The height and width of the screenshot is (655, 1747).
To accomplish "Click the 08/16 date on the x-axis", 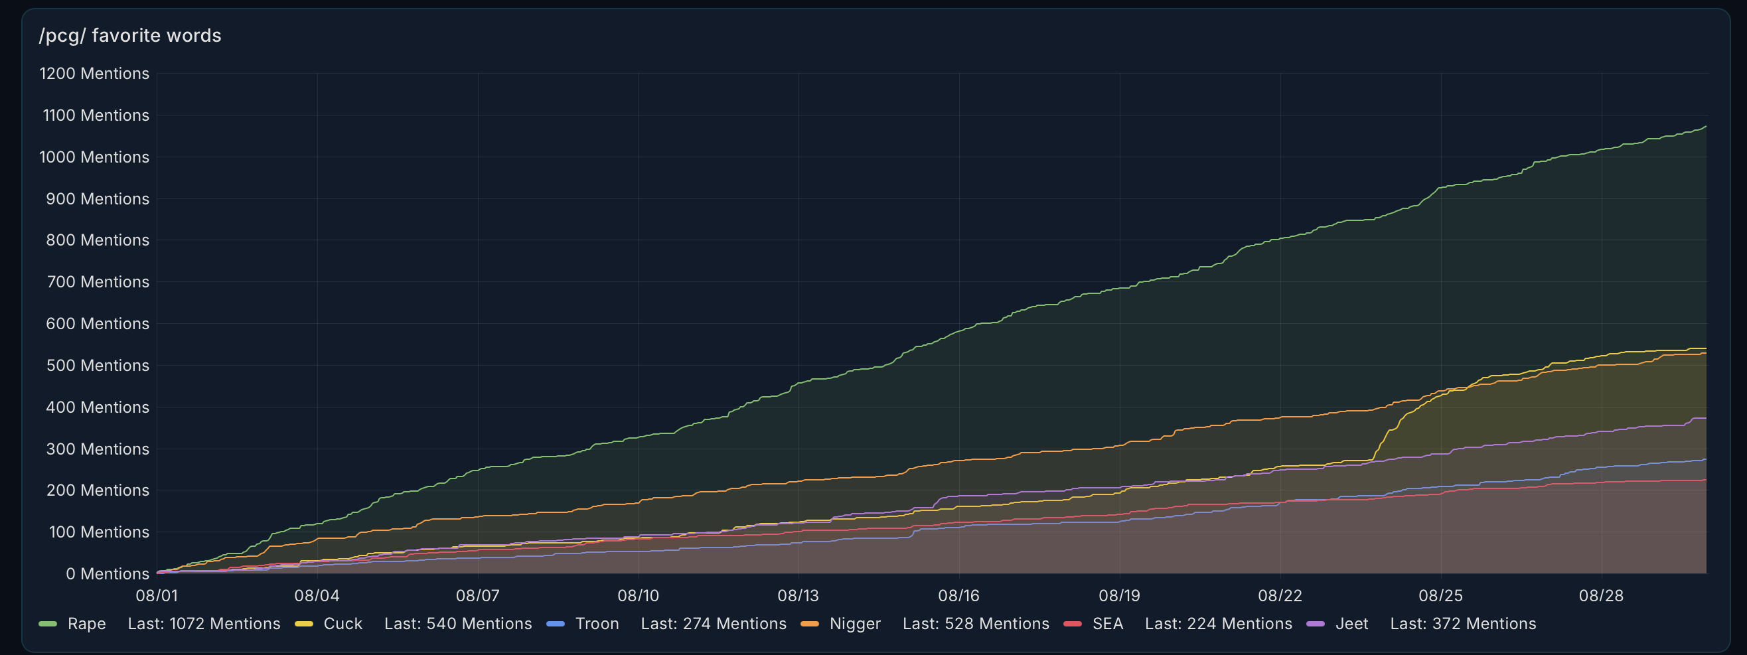I will click(x=959, y=595).
